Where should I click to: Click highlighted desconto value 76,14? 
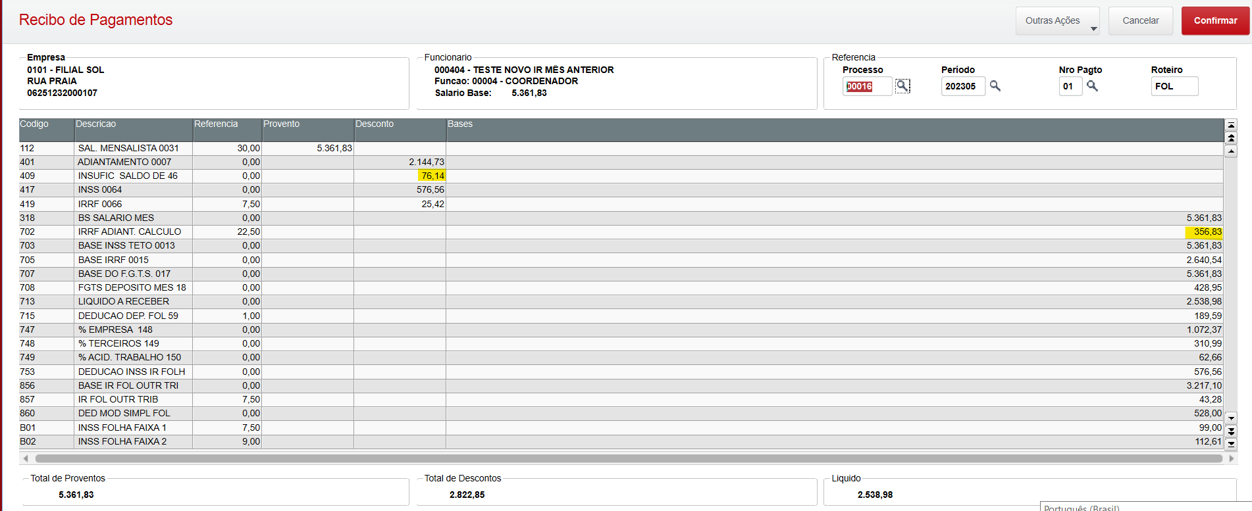tap(432, 176)
